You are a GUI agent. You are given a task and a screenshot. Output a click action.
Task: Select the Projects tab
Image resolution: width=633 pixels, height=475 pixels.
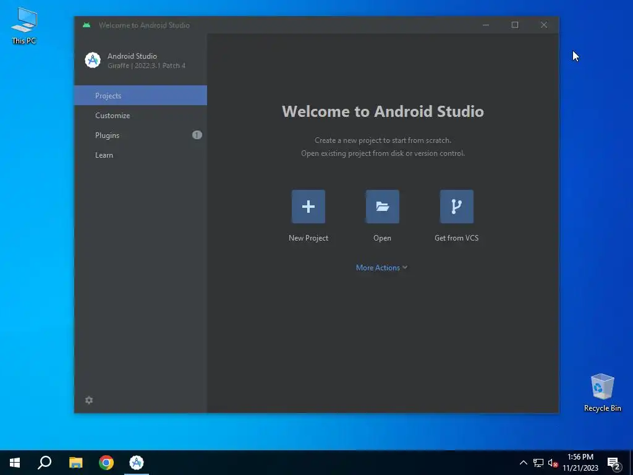point(140,95)
